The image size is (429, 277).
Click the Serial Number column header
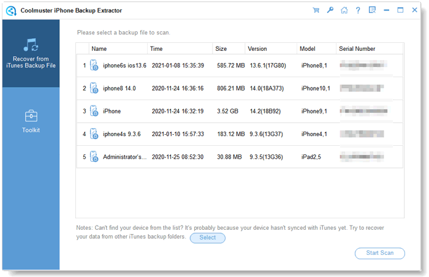[x=357, y=48]
